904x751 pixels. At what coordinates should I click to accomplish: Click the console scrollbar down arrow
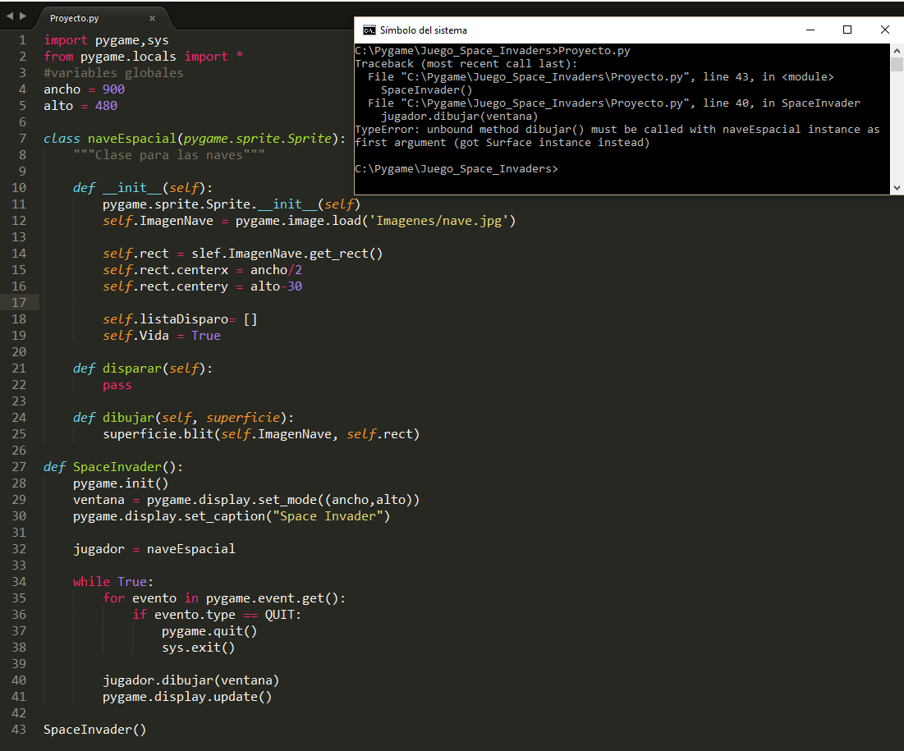tap(897, 187)
